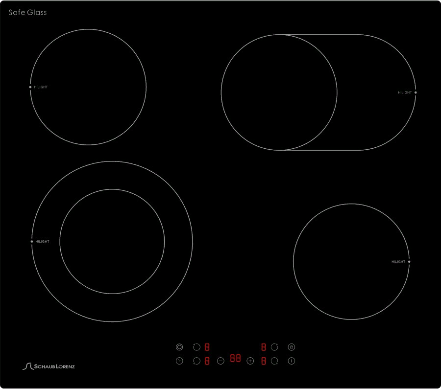Tap the central two-digit timer display
This screenshot has width=441, height=389.
click(x=235, y=359)
